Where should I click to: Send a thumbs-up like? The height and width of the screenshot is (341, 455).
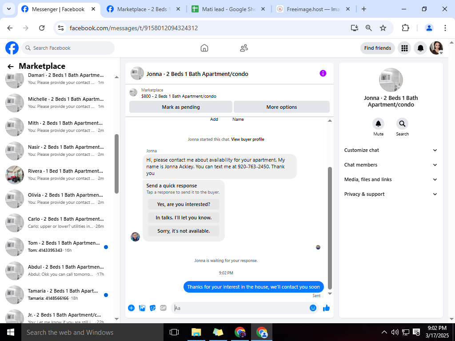click(326, 308)
